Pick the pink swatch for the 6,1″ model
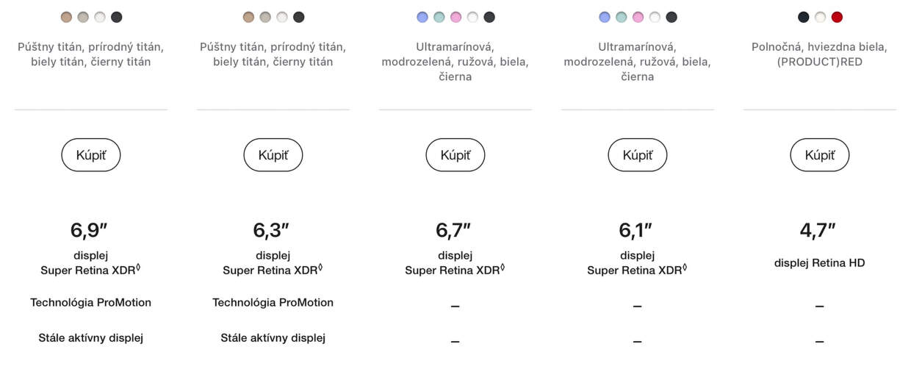The image size is (911, 369). [x=638, y=17]
